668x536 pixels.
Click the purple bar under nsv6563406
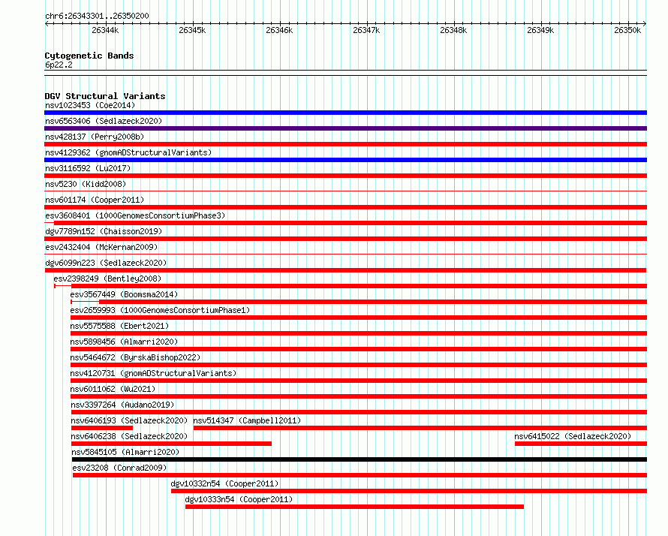pyautogui.click(x=345, y=128)
